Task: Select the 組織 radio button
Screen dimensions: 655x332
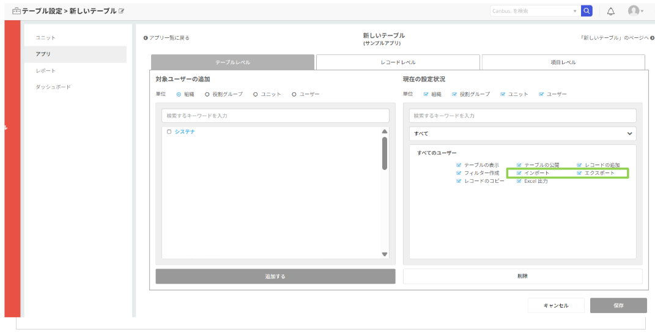Action: 179,94
